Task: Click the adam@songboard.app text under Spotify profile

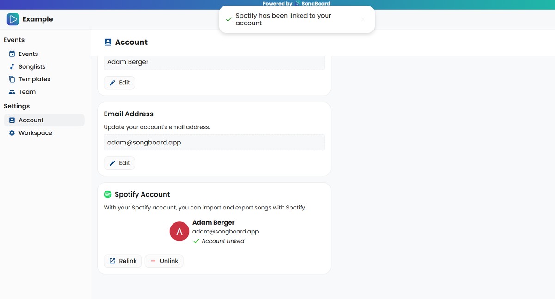Action: tap(225, 232)
